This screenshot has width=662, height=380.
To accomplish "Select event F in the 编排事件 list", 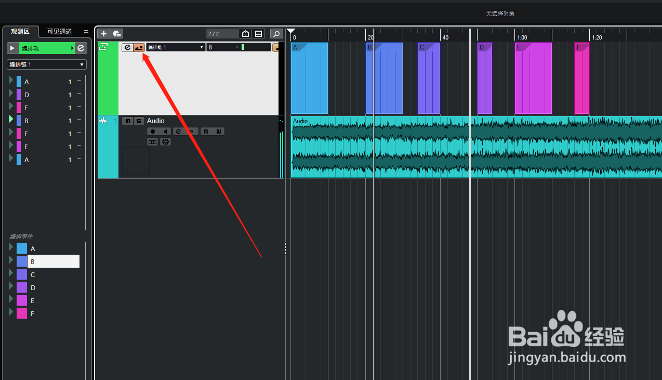I will [33, 314].
